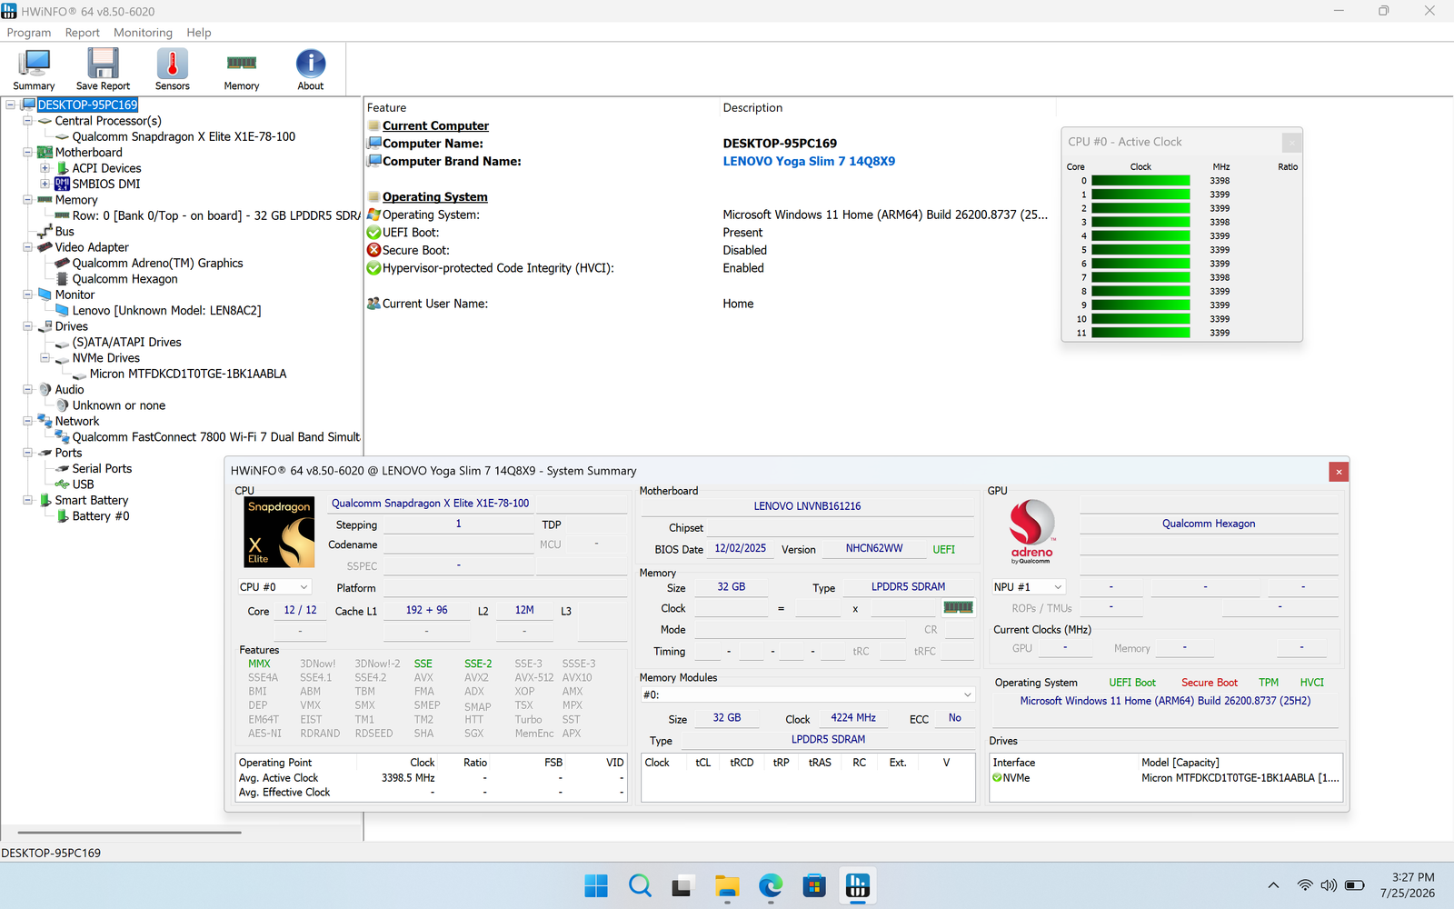Open Microsoft Store from the taskbar
Screen dimensions: 1454x909
(814, 885)
